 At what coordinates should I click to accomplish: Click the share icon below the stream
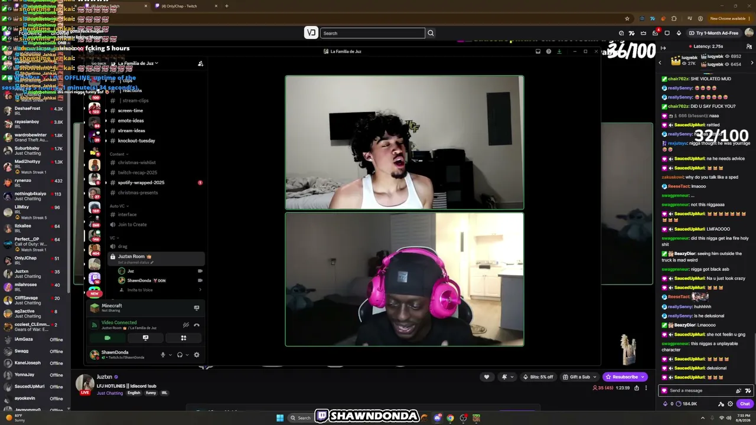(637, 388)
